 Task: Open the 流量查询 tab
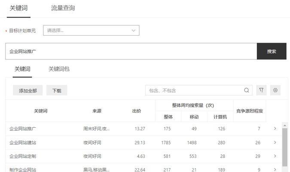tap(63, 8)
